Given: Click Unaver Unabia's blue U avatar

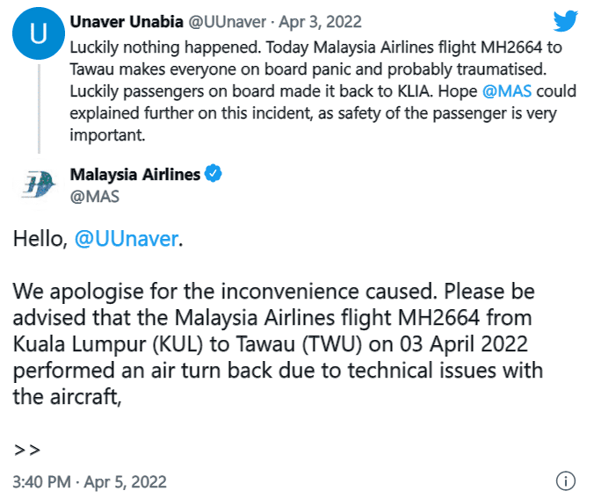Looking at the screenshot, I should (x=39, y=33).
